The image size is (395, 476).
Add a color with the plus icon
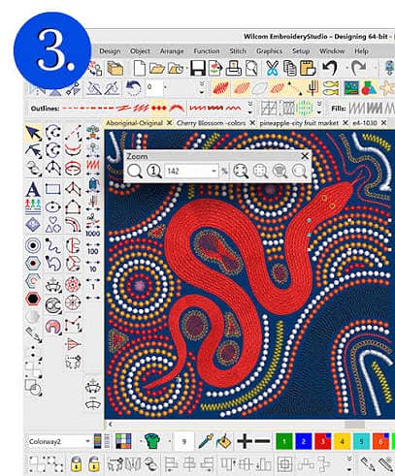tap(245, 441)
